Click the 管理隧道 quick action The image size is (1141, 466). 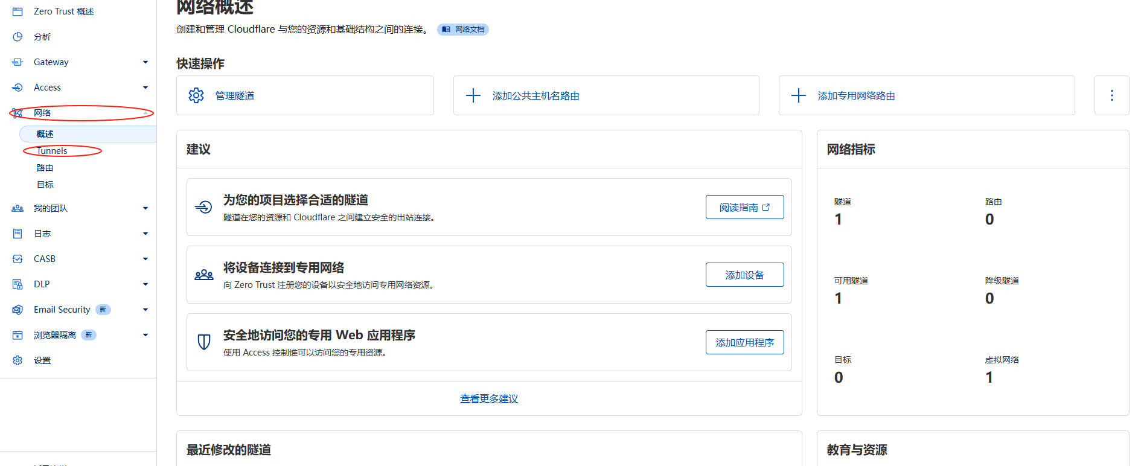point(305,95)
